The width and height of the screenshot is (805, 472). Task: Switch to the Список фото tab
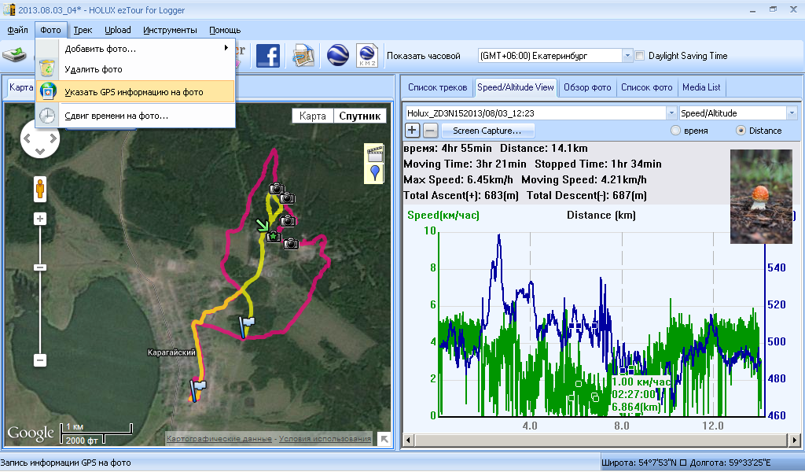(646, 87)
